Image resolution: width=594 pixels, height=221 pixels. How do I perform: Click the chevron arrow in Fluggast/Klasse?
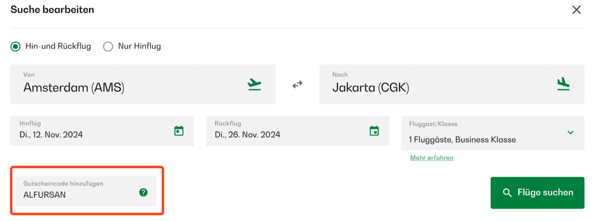pyautogui.click(x=570, y=133)
